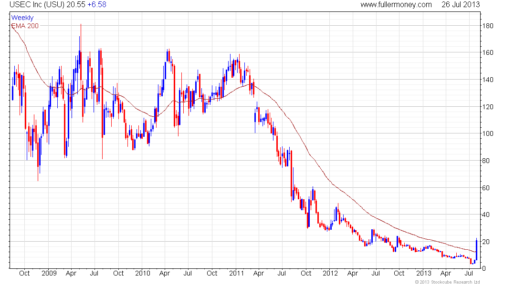Screen dimensions: 525x286
Task: Click the USEC Inc (USU) chart title
Action: 37,5
